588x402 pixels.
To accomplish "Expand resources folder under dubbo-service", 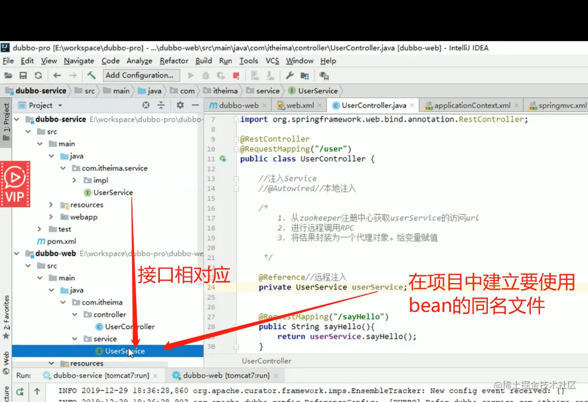I will coord(51,205).
